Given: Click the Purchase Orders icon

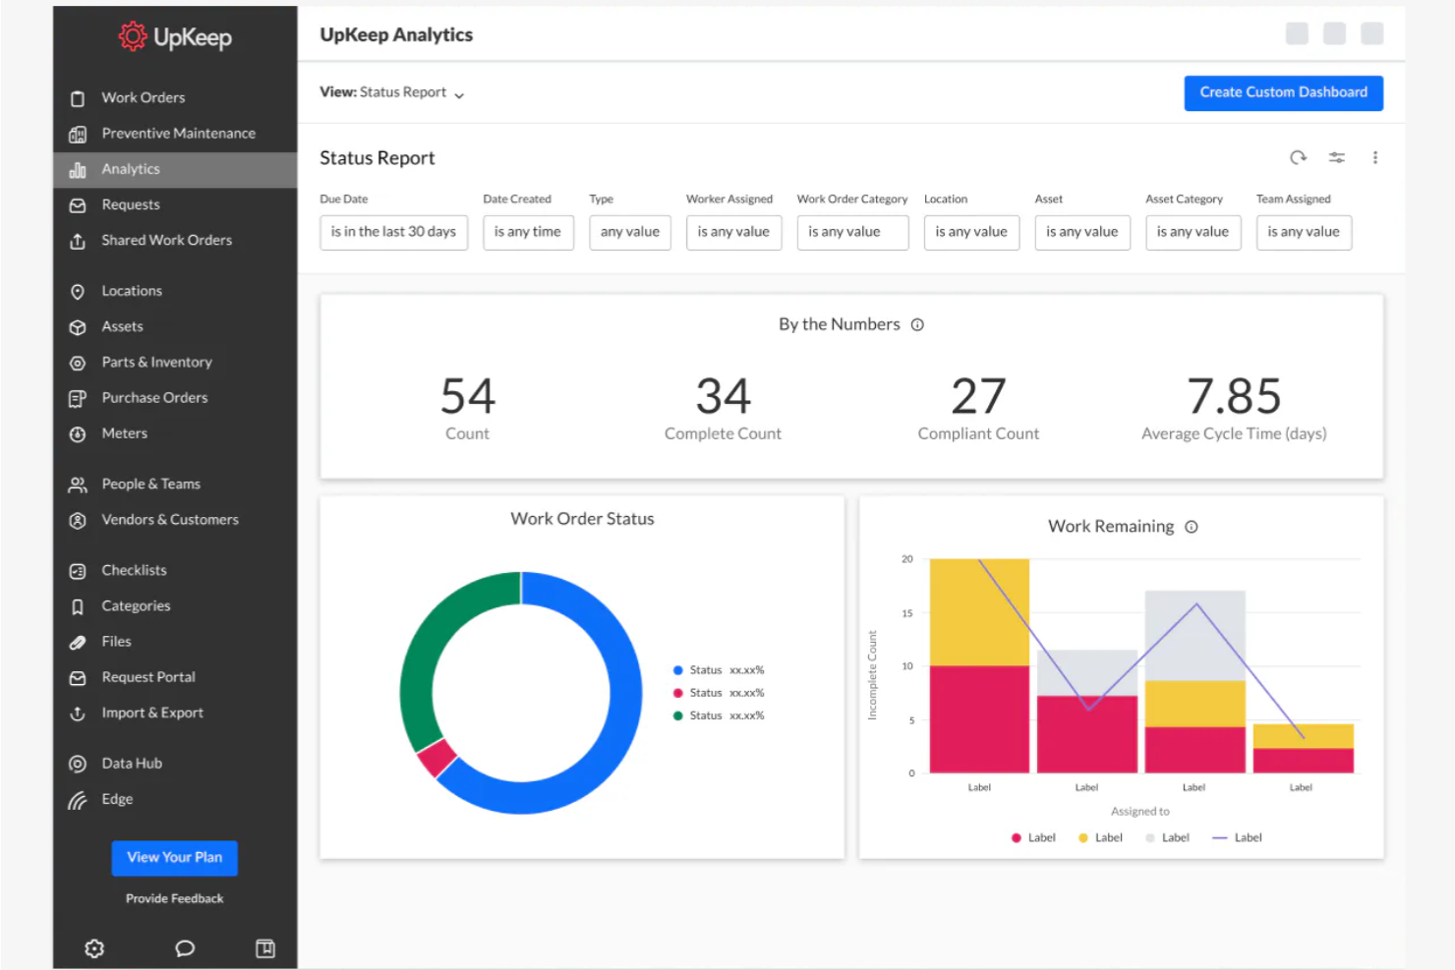Looking at the screenshot, I should click(x=78, y=398).
